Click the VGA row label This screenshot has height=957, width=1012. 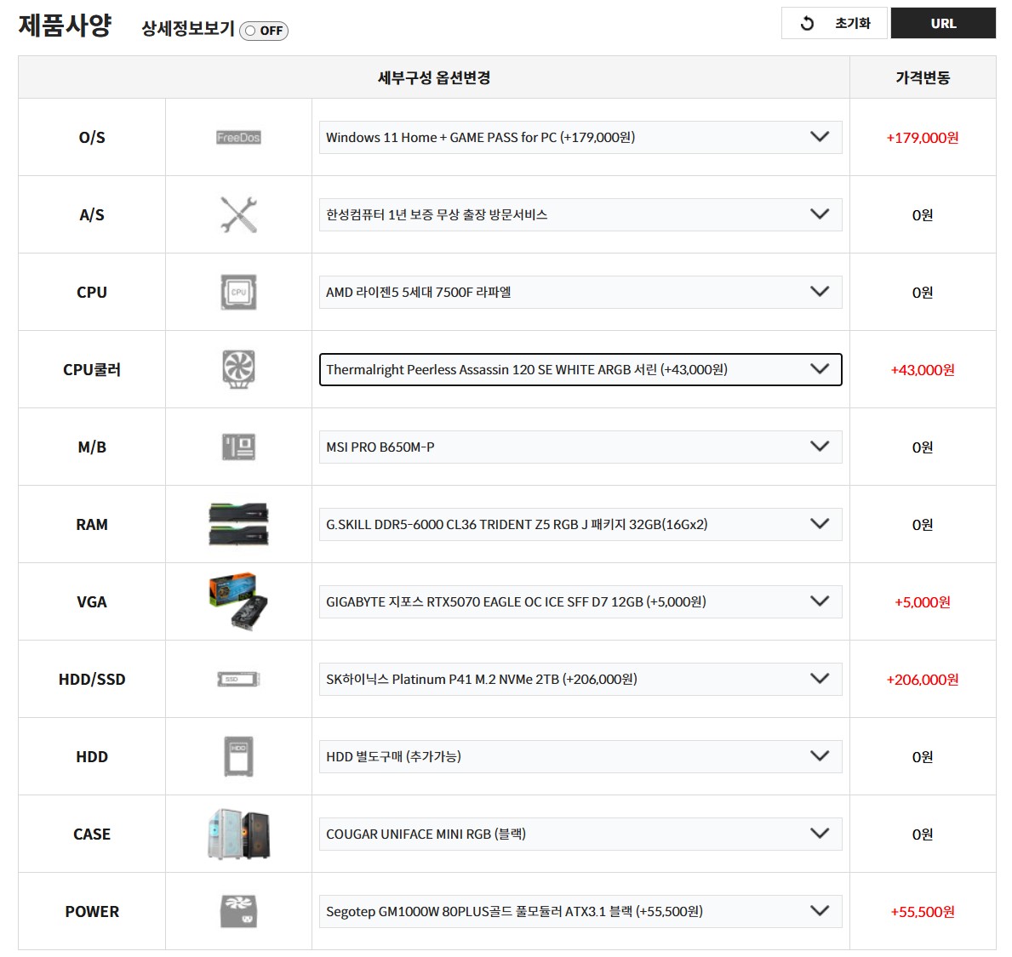click(x=92, y=601)
